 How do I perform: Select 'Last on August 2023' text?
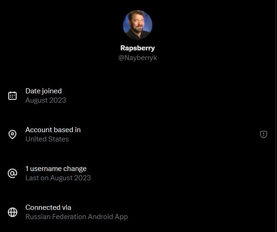click(x=58, y=178)
